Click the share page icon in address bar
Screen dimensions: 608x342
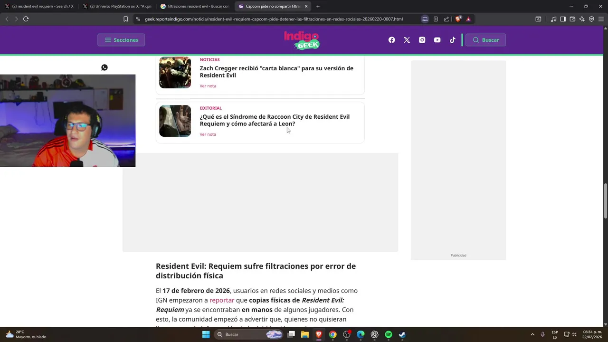446,19
